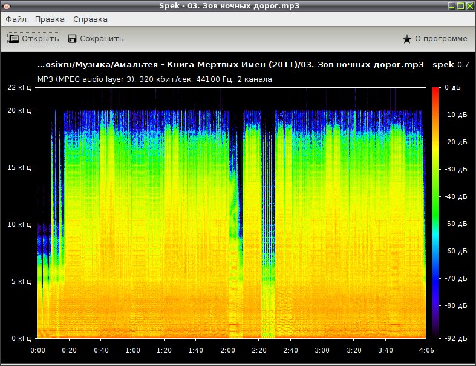Maximize the Spek window

(460, 6)
